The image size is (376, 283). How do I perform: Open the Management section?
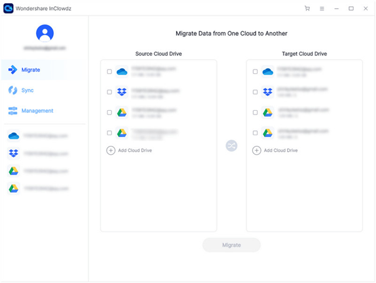37,111
